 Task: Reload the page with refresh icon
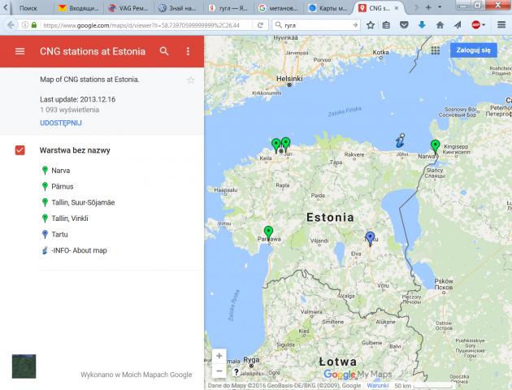[x=260, y=25]
